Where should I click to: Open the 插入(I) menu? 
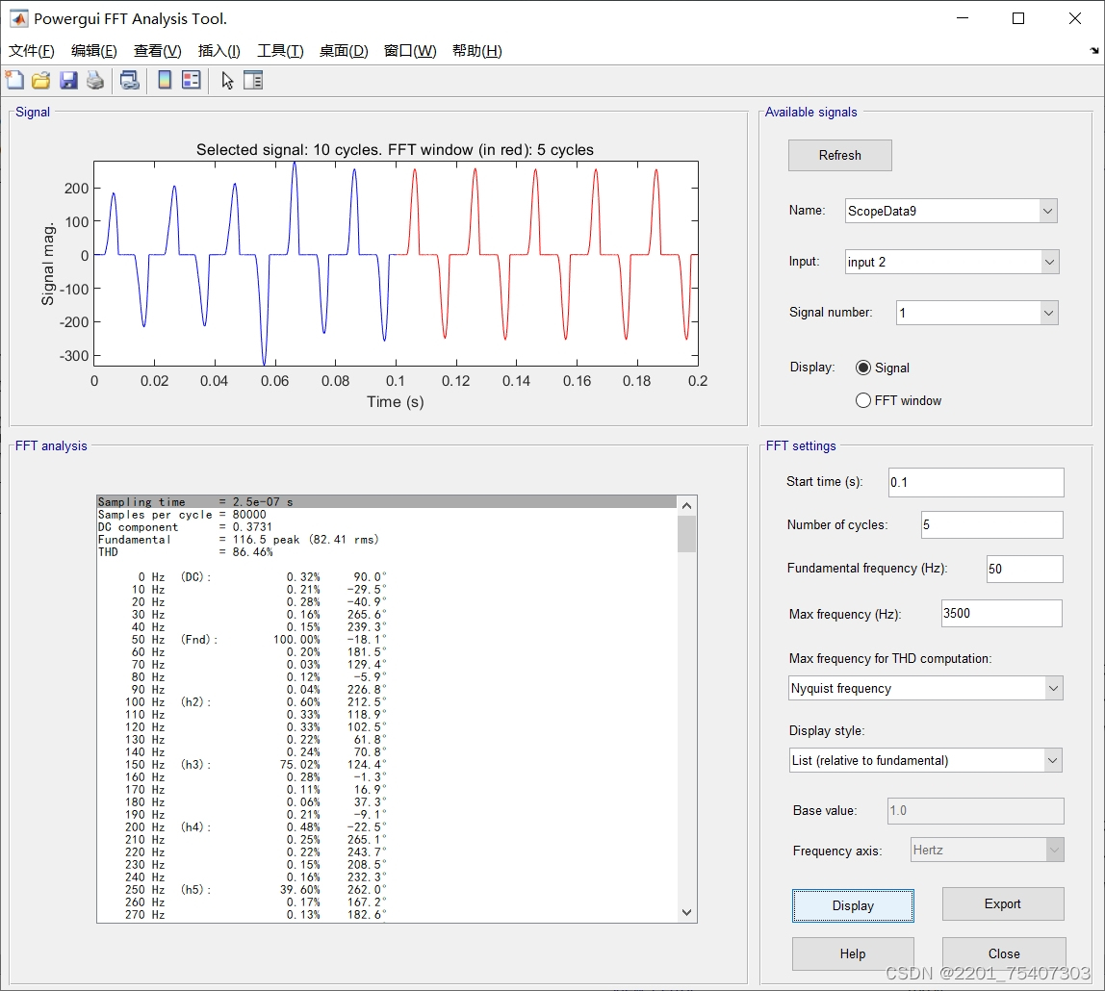[218, 51]
